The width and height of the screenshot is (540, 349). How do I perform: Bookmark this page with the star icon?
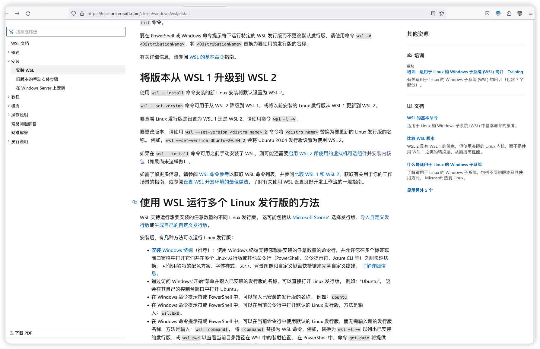pos(441,13)
